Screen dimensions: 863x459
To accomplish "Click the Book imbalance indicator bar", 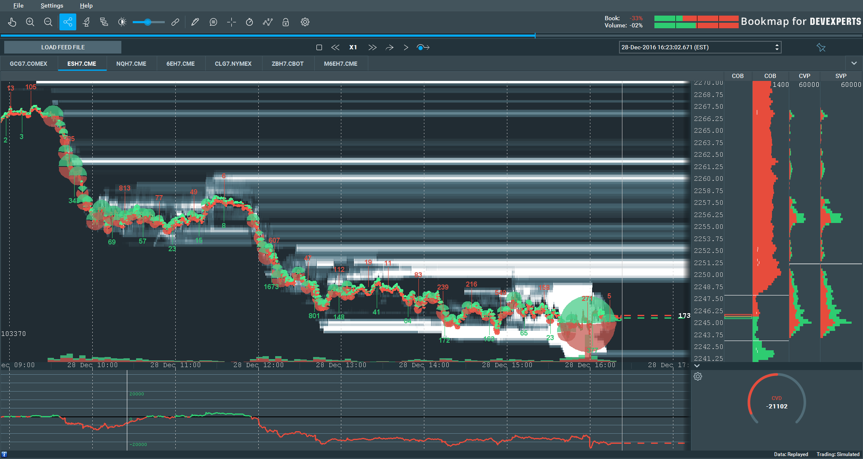I will (696, 19).
